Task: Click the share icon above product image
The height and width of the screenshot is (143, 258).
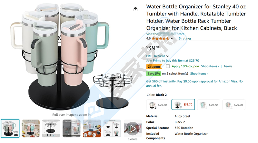Action: [135, 9]
